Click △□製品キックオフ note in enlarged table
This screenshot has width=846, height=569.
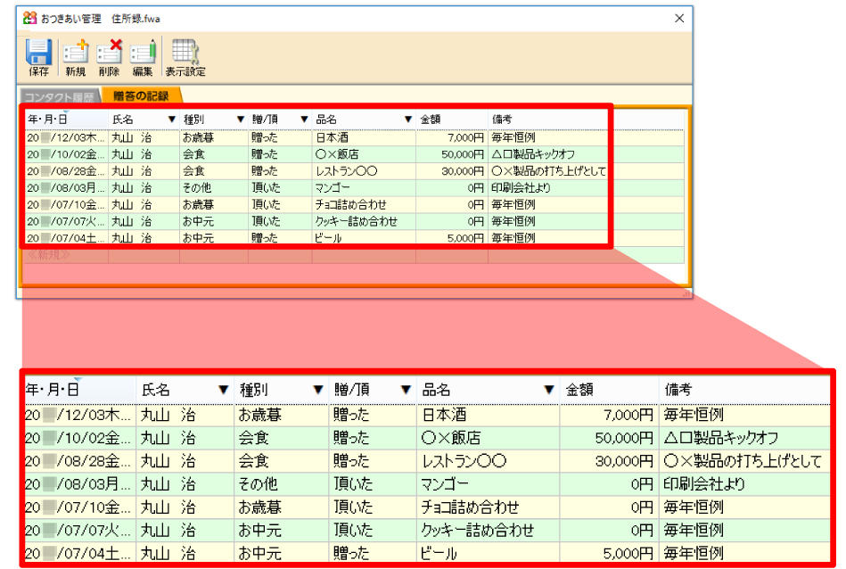click(x=721, y=438)
